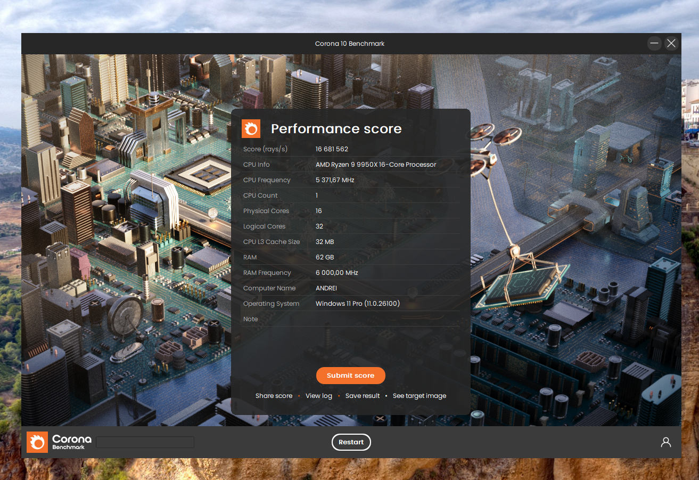
Task: Click the Note field row
Action: coord(350,319)
